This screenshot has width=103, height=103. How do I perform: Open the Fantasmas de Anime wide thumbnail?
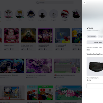[x=39, y=66]
